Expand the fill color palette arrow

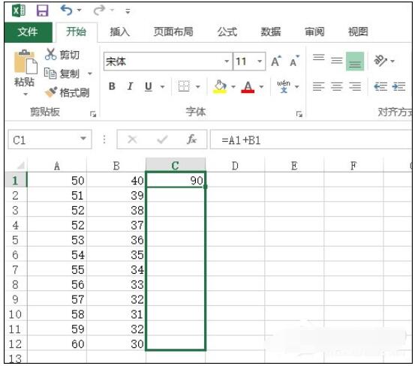pos(233,87)
